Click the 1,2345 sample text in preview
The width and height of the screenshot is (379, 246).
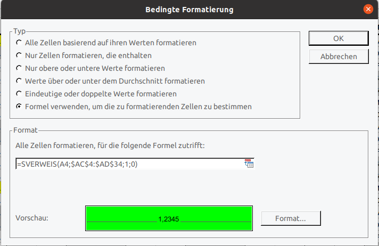coord(169,219)
